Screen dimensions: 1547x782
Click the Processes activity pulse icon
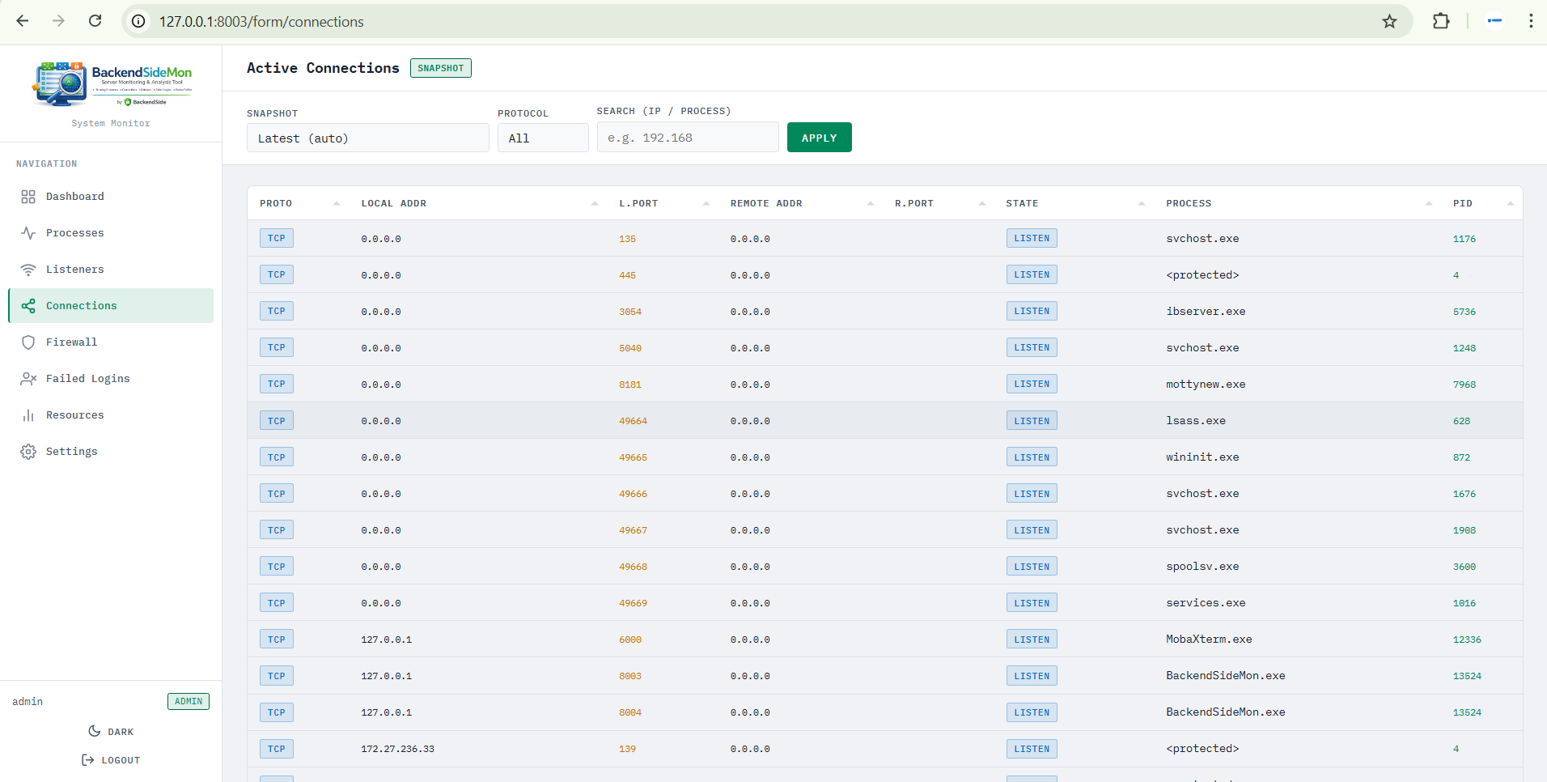(28, 233)
